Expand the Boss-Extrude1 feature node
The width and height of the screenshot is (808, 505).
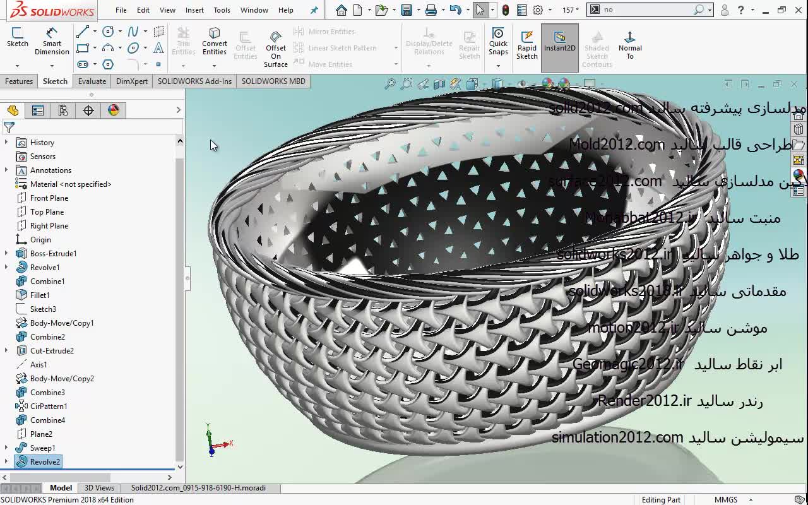(x=6, y=254)
